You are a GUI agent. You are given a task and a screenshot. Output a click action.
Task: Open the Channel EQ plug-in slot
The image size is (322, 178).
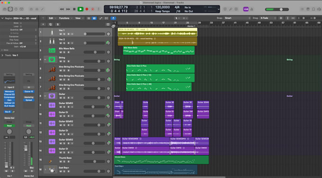point(9,94)
